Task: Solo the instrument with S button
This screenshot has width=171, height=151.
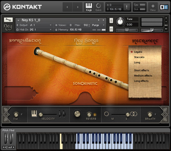Action: point(111,21)
